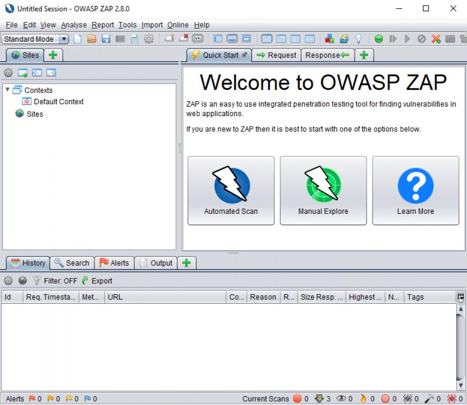Viewport: 467px width, 405px height.
Task: Click Add custom HTTP break point icon
Action: click(x=436, y=39)
